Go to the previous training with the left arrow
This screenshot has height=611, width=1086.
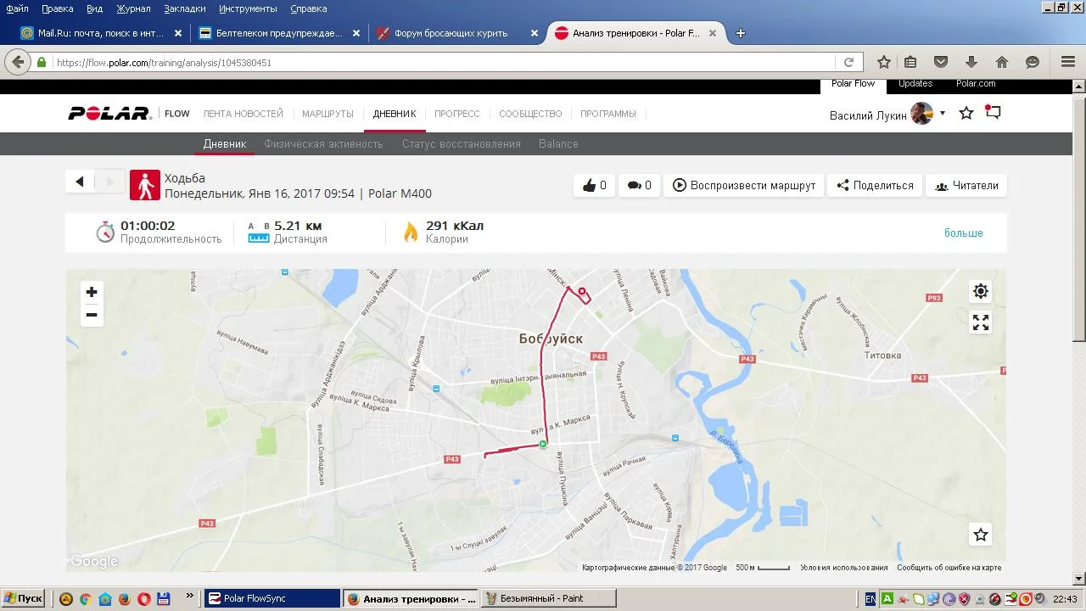click(80, 182)
